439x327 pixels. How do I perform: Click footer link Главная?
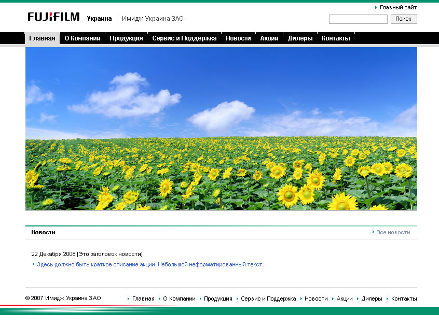pos(143,298)
